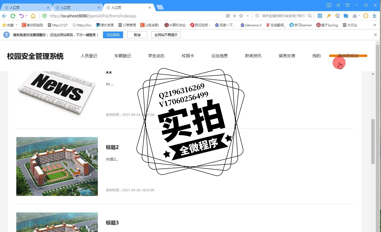Select 校园卡 in the navigation
The width and height of the screenshot is (381, 232).
(188, 56)
